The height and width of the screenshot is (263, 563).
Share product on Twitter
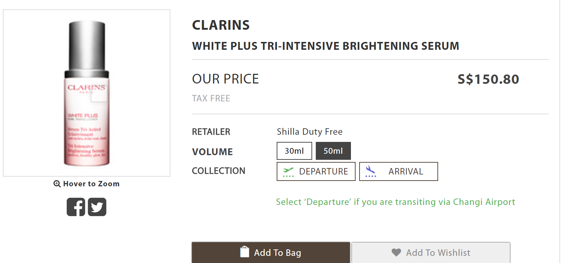click(97, 207)
